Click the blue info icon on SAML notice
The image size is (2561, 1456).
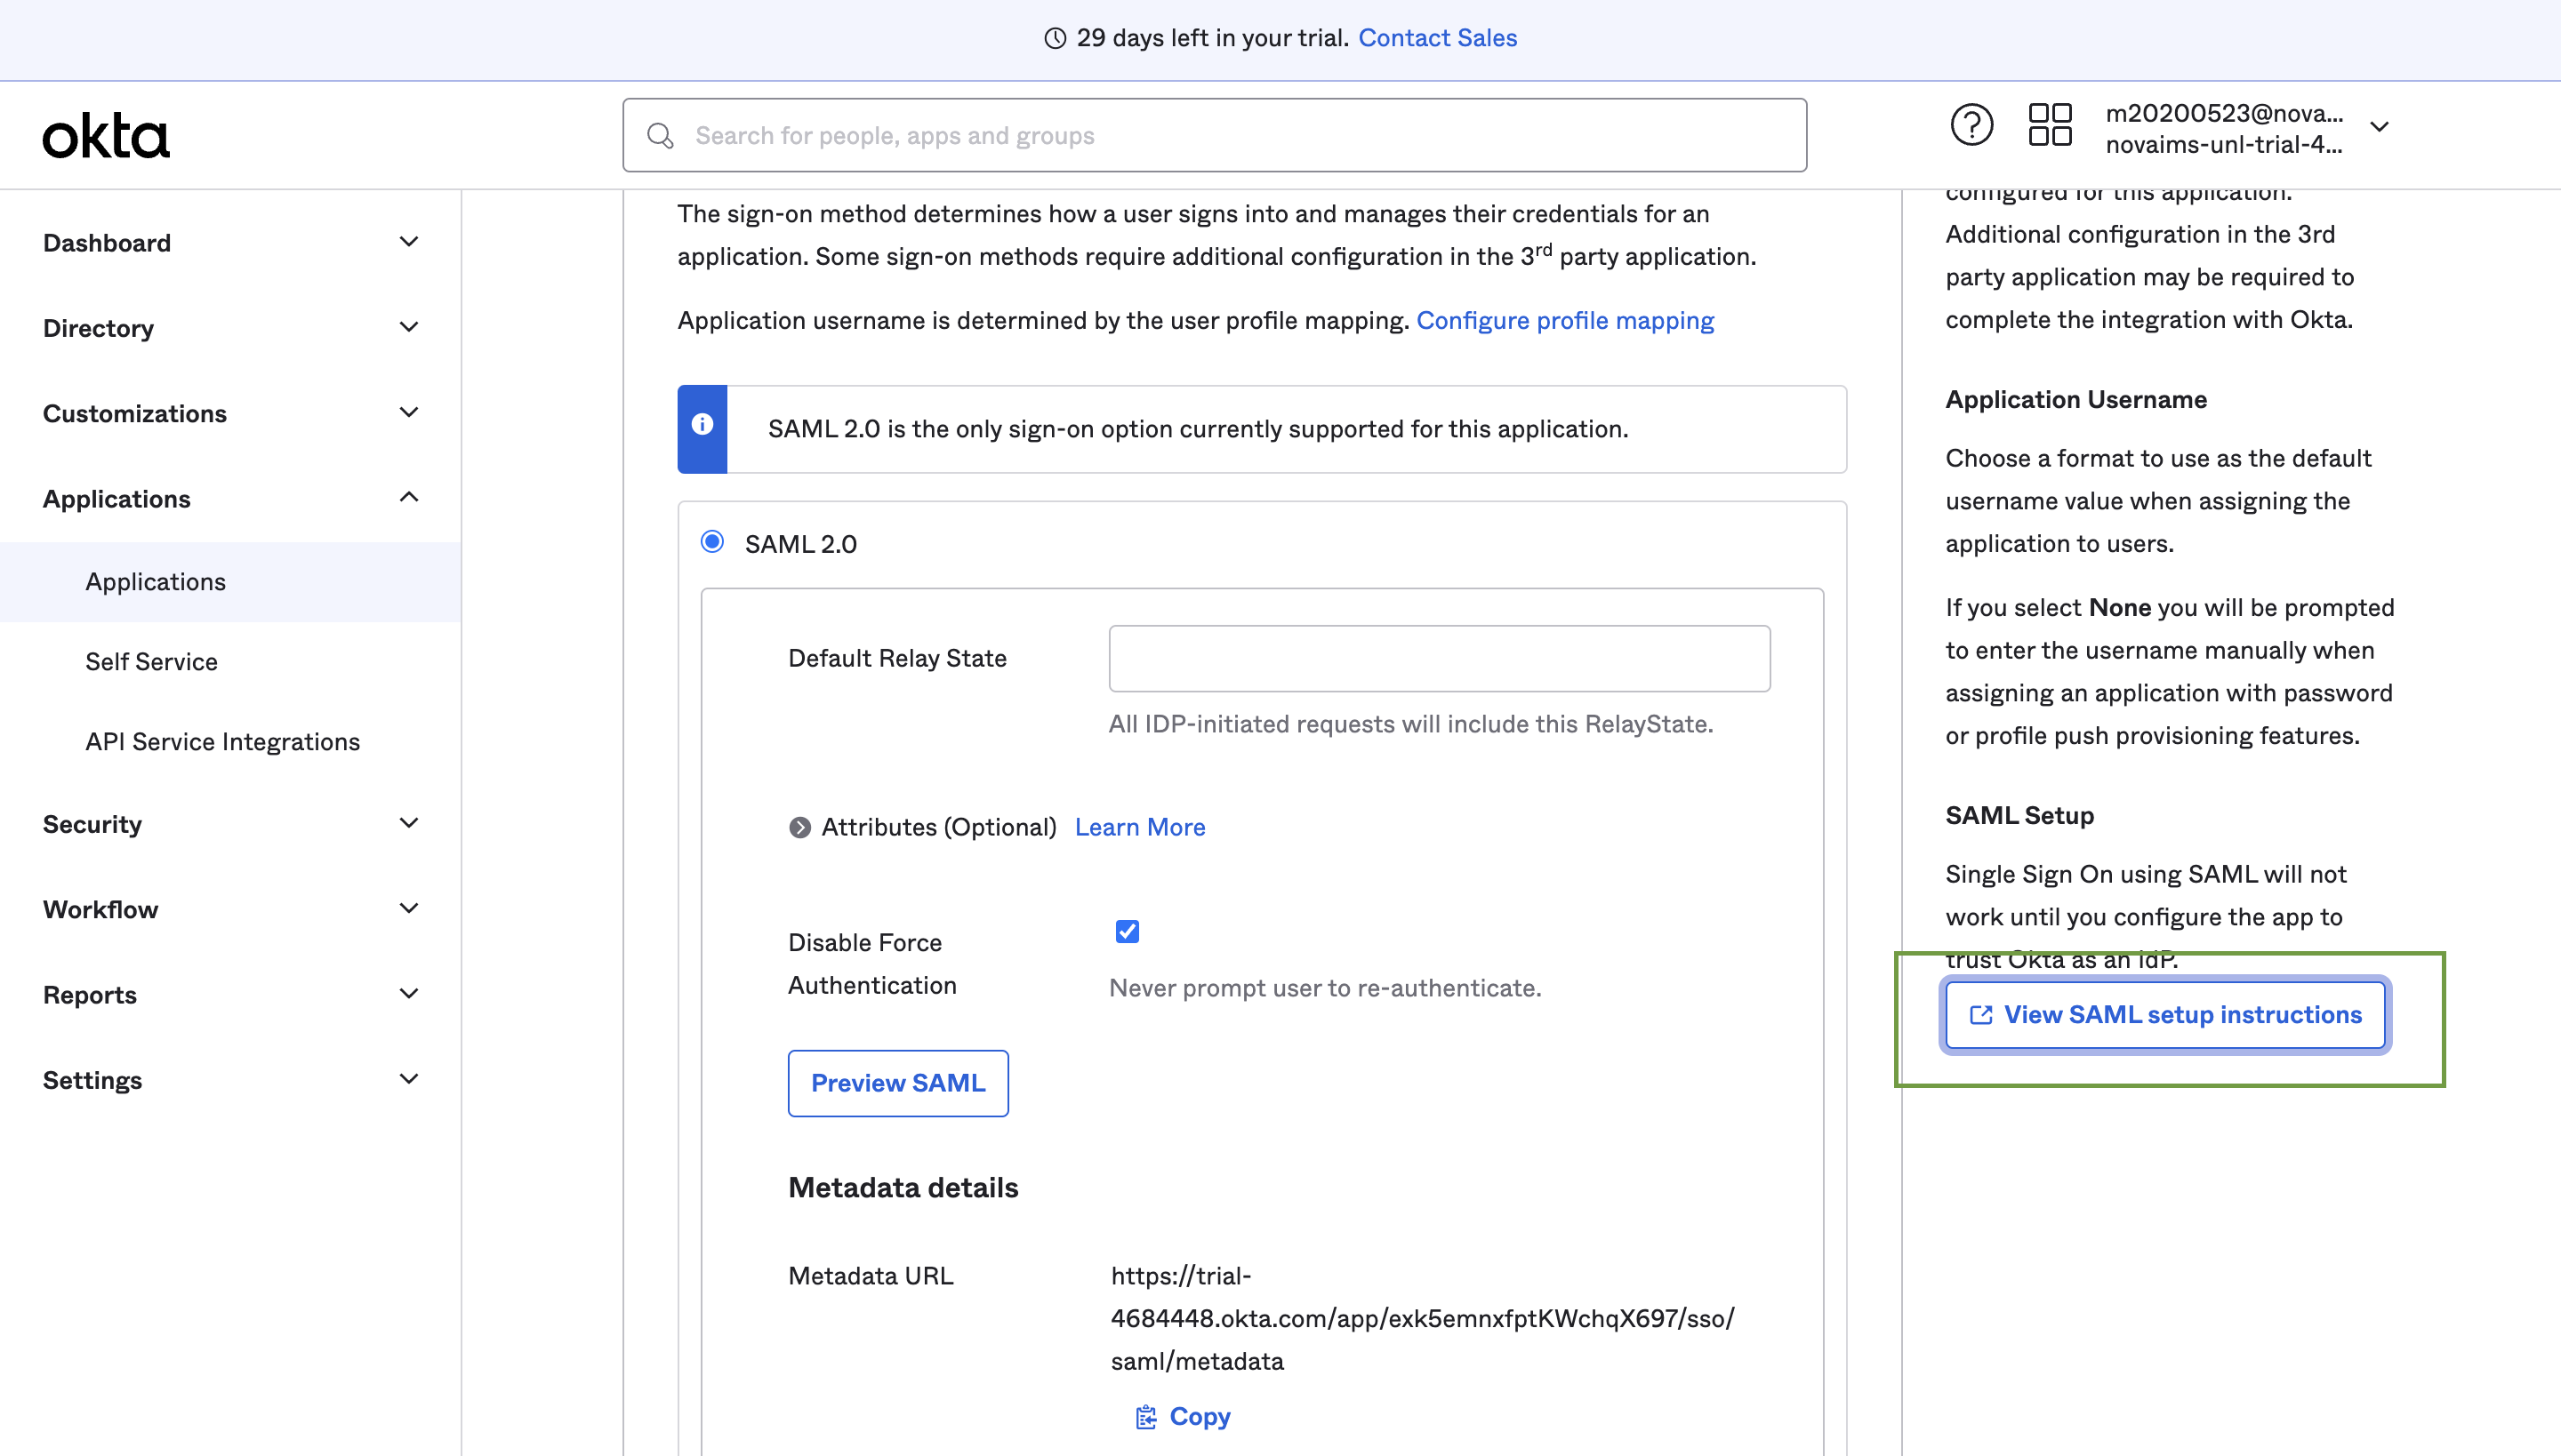(702, 424)
